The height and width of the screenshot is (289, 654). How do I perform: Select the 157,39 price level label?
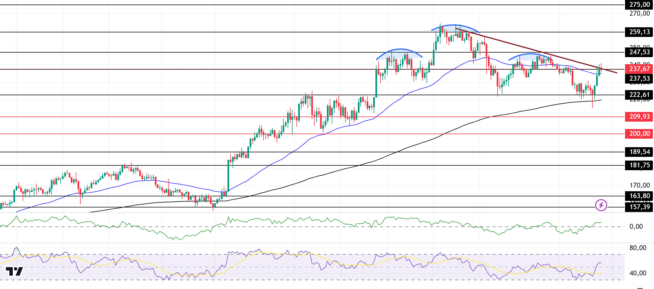point(639,207)
